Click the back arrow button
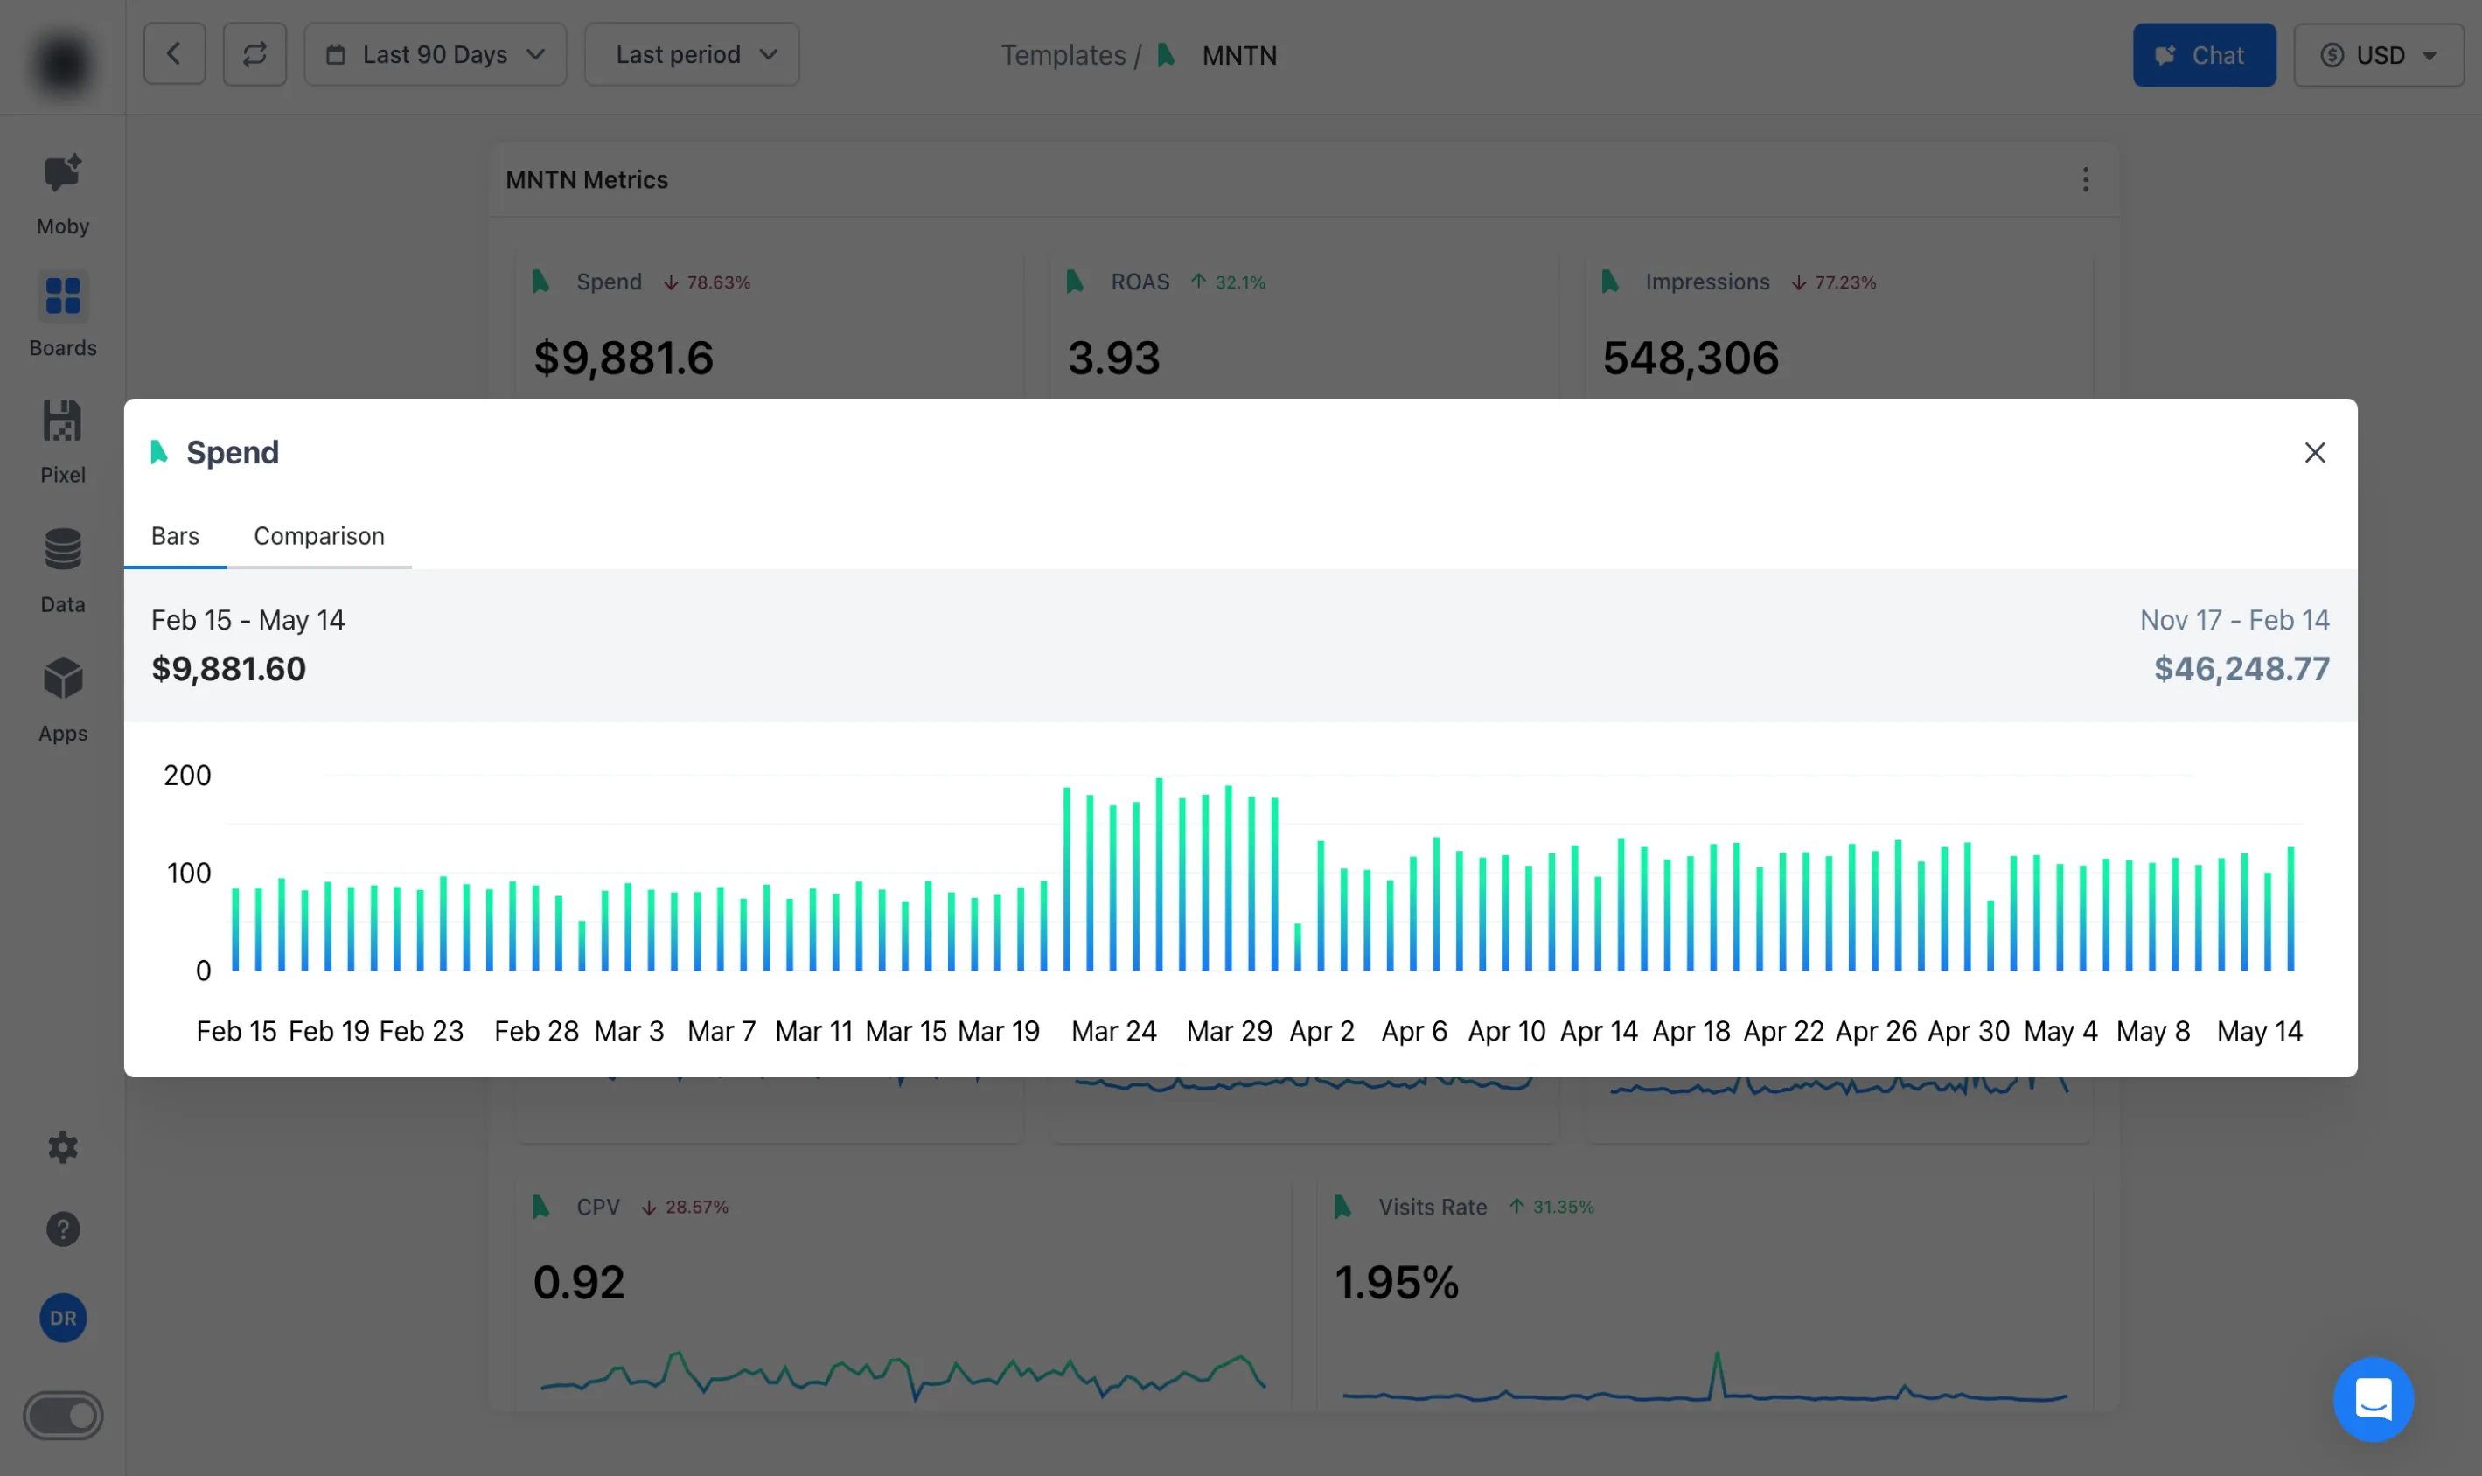This screenshot has height=1476, width=2482. pos(174,55)
